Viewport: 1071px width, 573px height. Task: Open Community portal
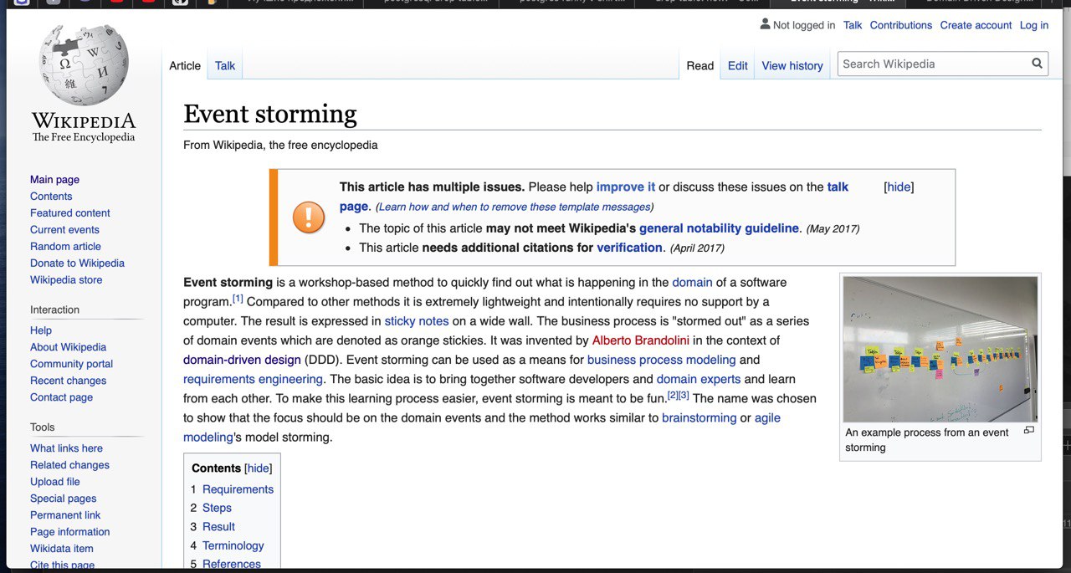click(71, 364)
